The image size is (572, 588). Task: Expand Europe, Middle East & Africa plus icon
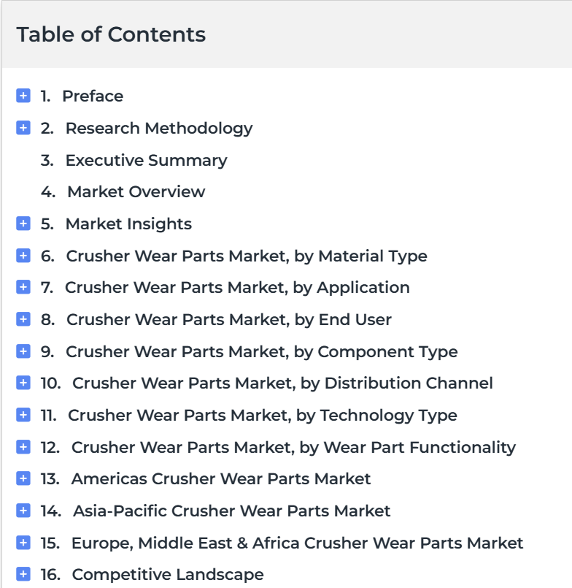[x=23, y=543]
